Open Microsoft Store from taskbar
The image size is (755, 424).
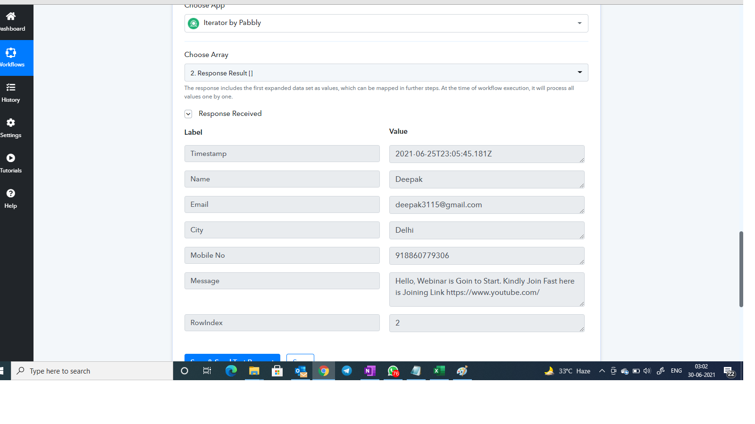[x=277, y=371]
